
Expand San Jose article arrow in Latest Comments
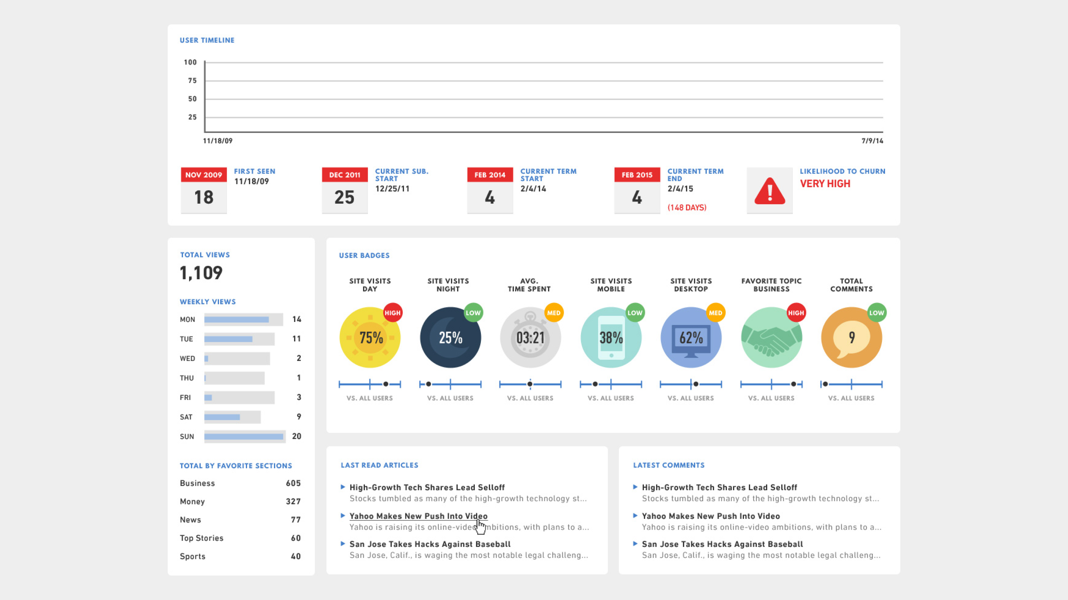point(635,544)
